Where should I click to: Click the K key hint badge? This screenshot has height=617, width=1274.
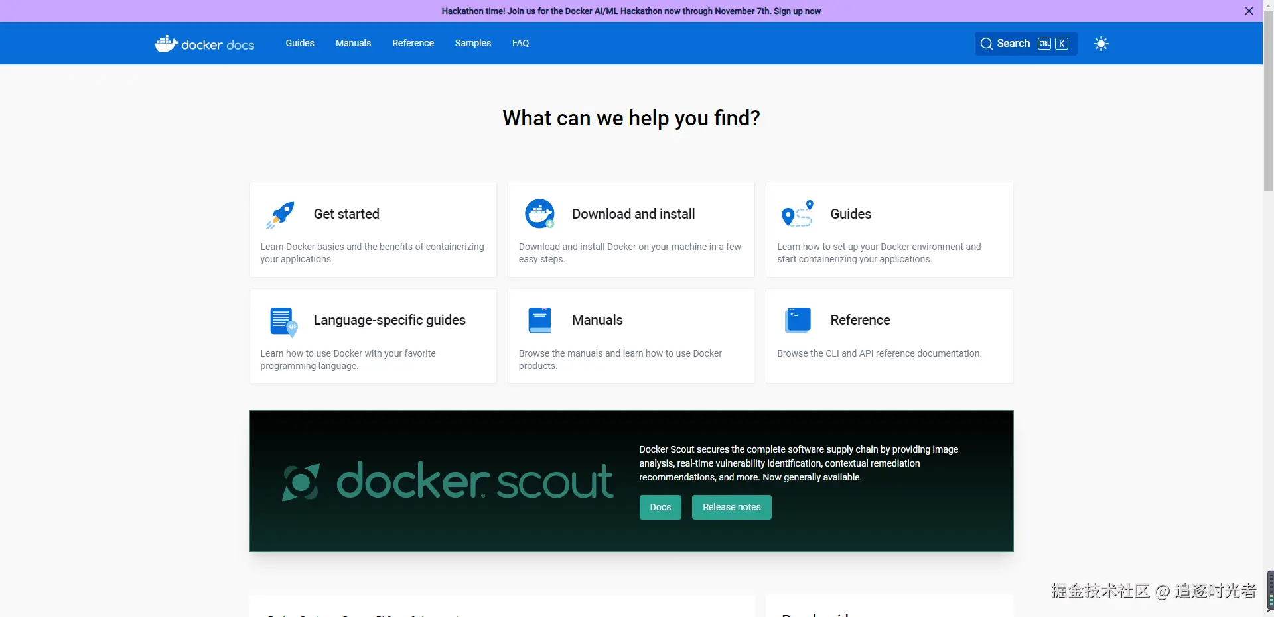pos(1062,44)
